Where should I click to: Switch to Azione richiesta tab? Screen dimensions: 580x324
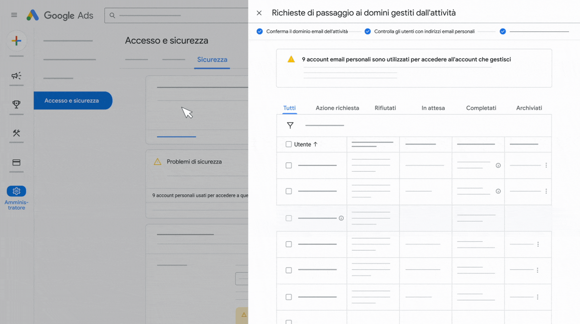pos(337,108)
